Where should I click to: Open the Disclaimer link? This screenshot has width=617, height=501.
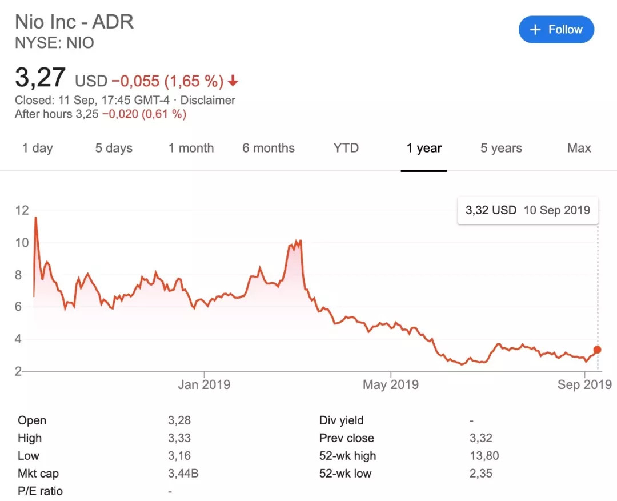tap(208, 100)
